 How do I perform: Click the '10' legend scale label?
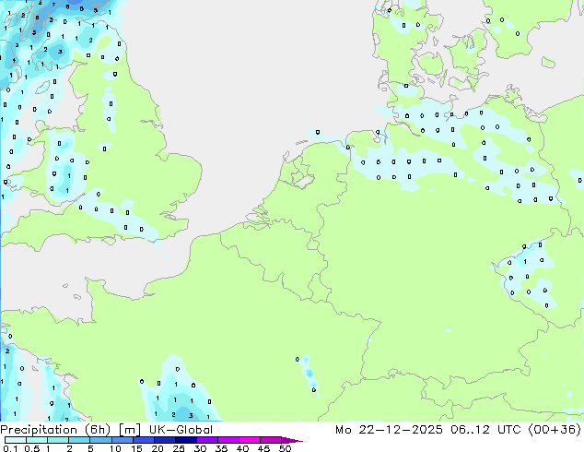coord(115,448)
